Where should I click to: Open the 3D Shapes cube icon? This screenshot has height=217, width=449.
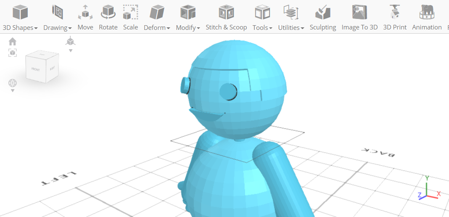point(20,12)
